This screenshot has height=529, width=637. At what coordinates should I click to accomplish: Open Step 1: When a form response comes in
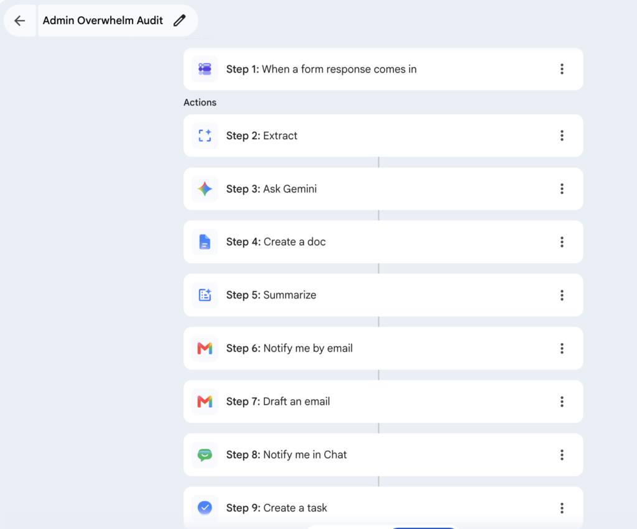click(x=383, y=69)
